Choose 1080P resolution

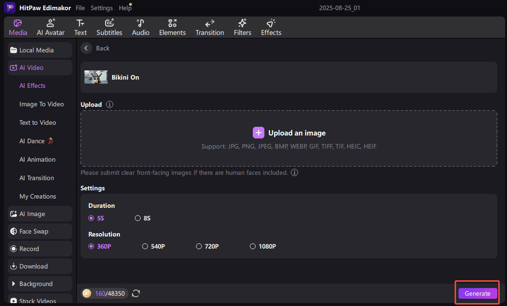(263, 246)
